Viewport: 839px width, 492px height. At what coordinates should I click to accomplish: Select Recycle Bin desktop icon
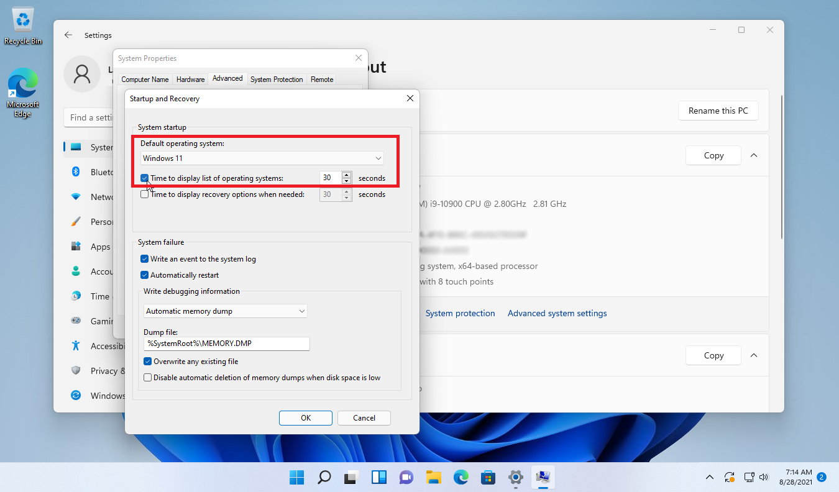(x=23, y=26)
